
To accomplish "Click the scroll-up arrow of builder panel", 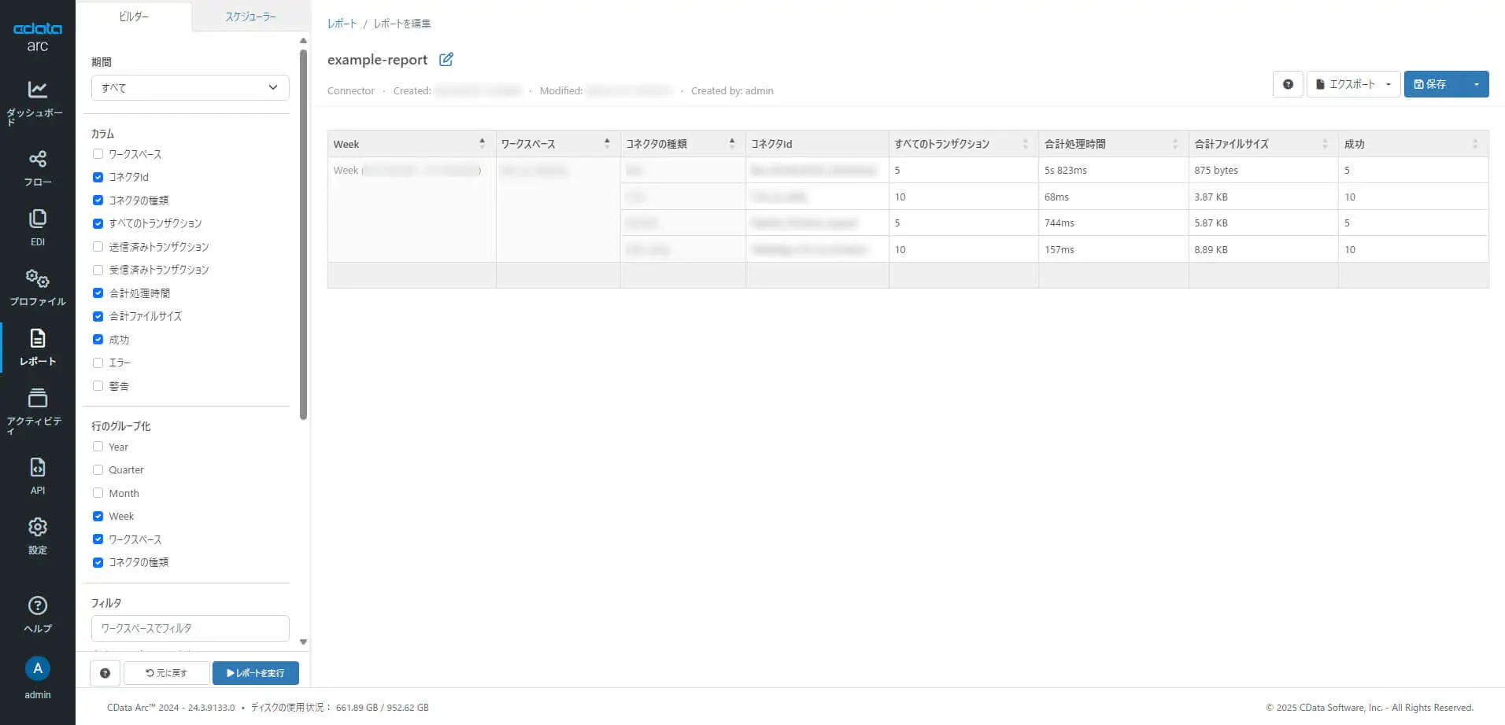I will [303, 41].
